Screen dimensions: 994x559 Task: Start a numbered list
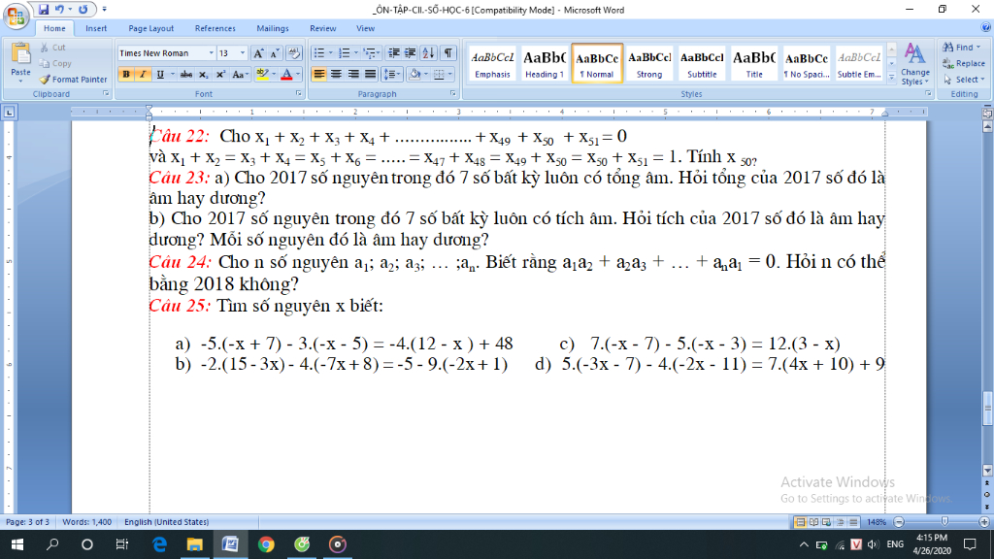[345, 53]
